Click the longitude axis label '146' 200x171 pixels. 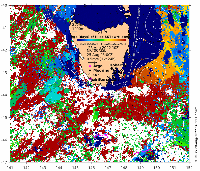pos(92,167)
